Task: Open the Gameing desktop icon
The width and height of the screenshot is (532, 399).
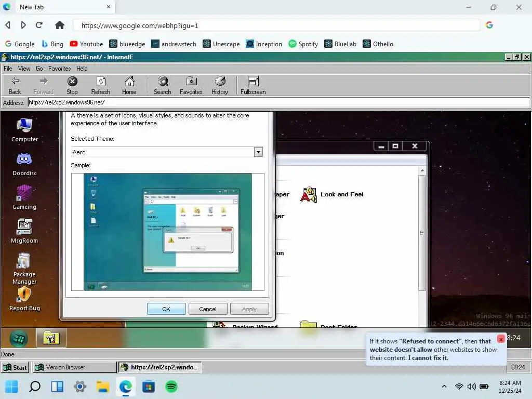Action: [x=24, y=198]
